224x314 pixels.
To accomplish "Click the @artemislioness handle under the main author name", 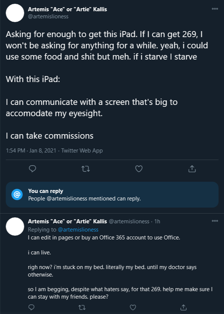I will 48,16.
